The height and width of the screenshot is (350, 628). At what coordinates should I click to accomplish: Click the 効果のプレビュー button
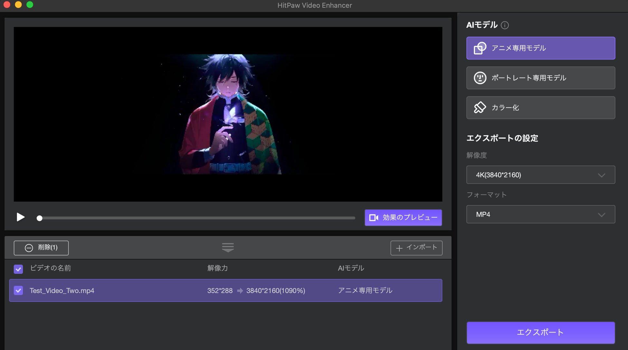pos(403,218)
